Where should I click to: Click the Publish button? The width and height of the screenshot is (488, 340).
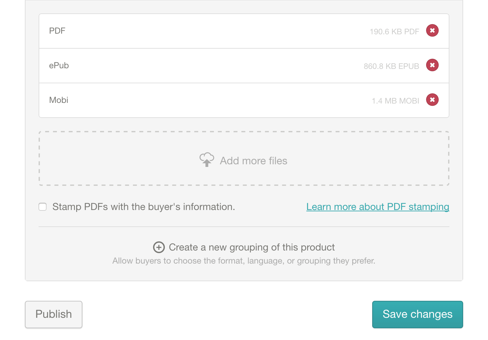(x=54, y=314)
